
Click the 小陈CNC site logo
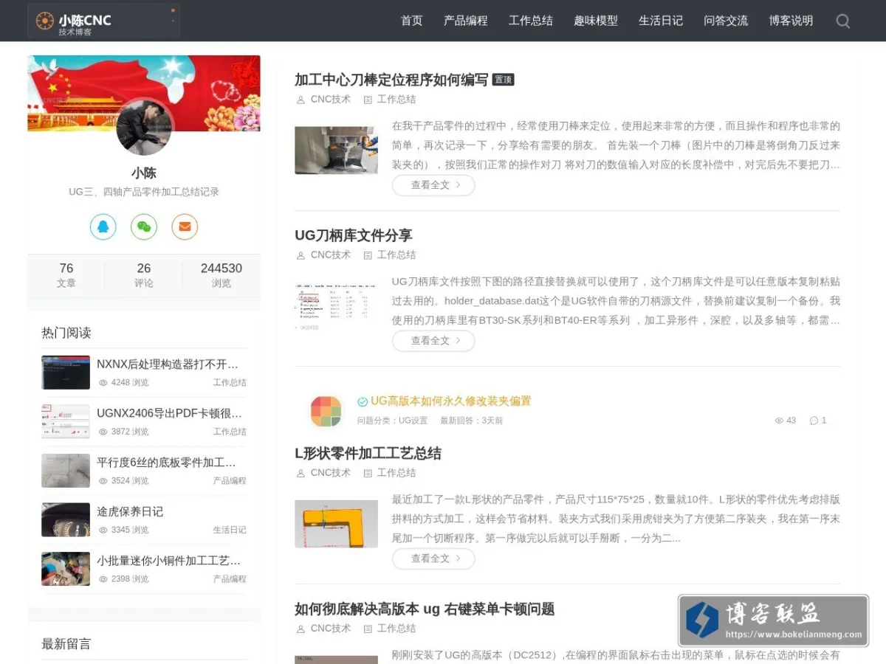point(103,21)
